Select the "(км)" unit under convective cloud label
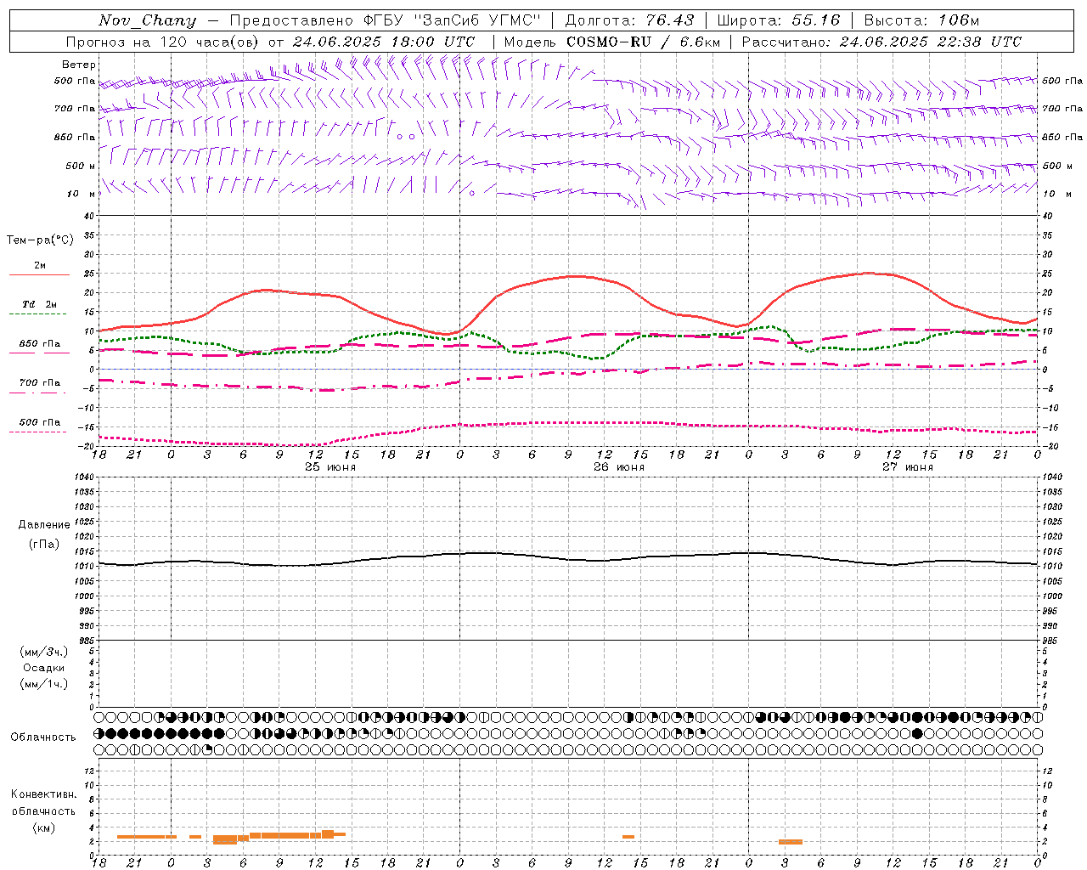Image resolution: width=1087 pixels, height=870 pixels. [44, 828]
